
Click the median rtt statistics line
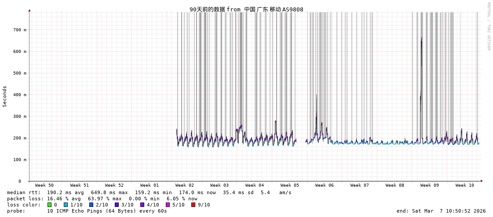coord(149,192)
